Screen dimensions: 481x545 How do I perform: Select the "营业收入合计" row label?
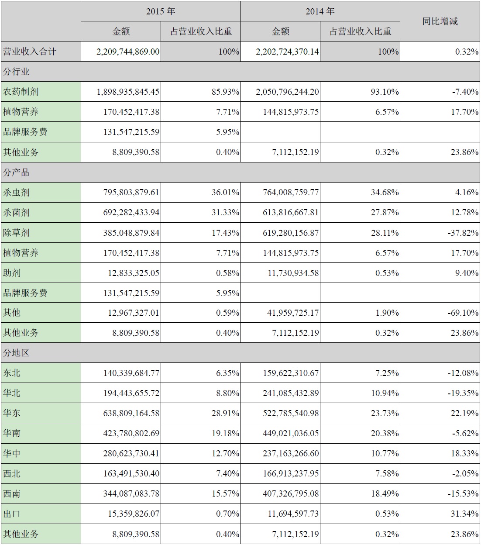point(30,52)
